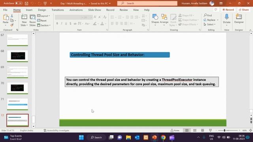This screenshot has height=142, width=253.
Task: Open the Shapes gallery
Action: coord(155,20)
